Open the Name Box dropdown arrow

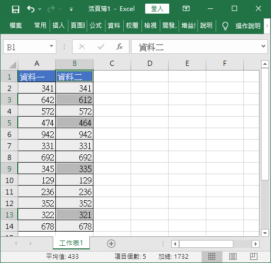pos(51,46)
